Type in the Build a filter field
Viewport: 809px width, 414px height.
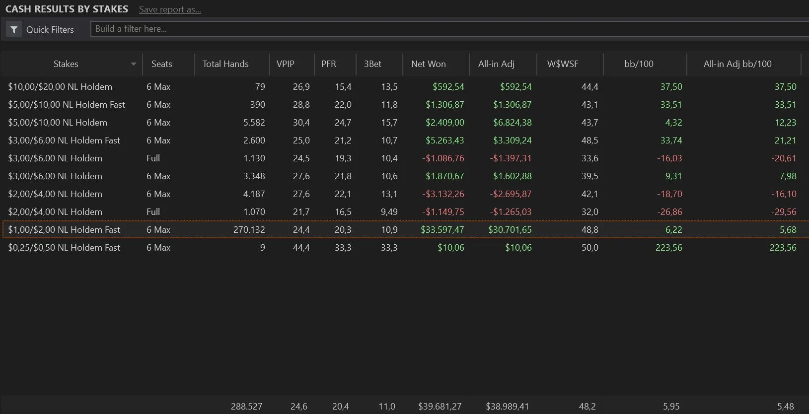[447, 29]
